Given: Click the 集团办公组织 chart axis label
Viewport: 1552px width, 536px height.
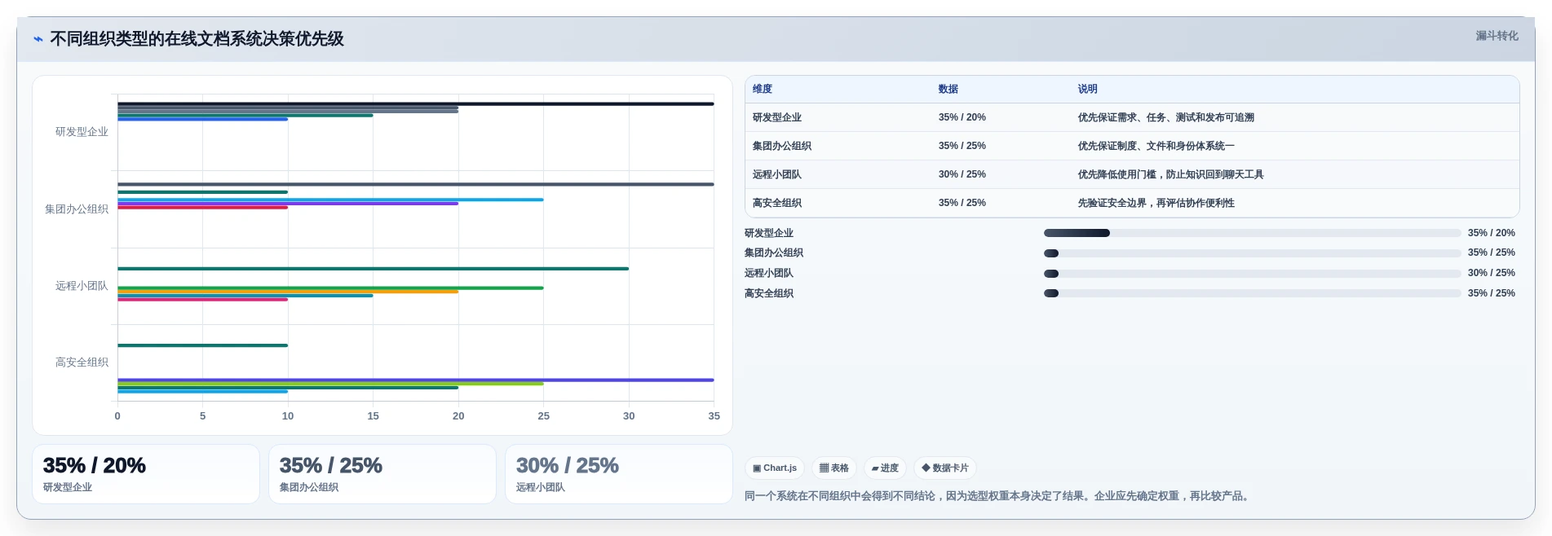Looking at the screenshot, I should click(x=77, y=209).
